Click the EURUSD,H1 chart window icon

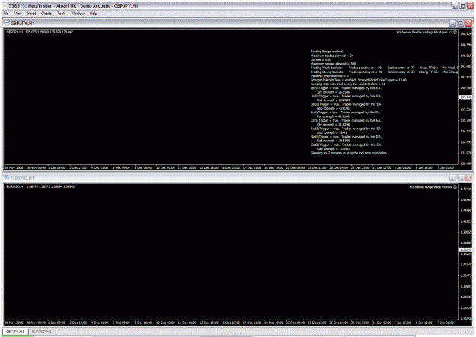[x=7, y=178]
